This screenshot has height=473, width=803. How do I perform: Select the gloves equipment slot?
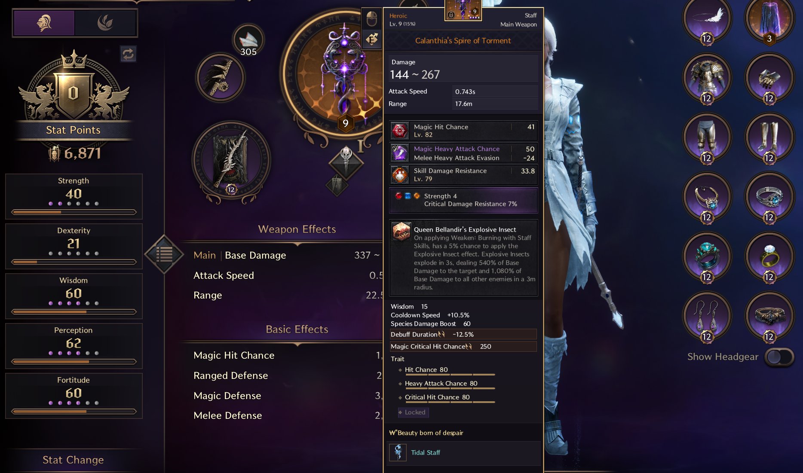pos(769,78)
